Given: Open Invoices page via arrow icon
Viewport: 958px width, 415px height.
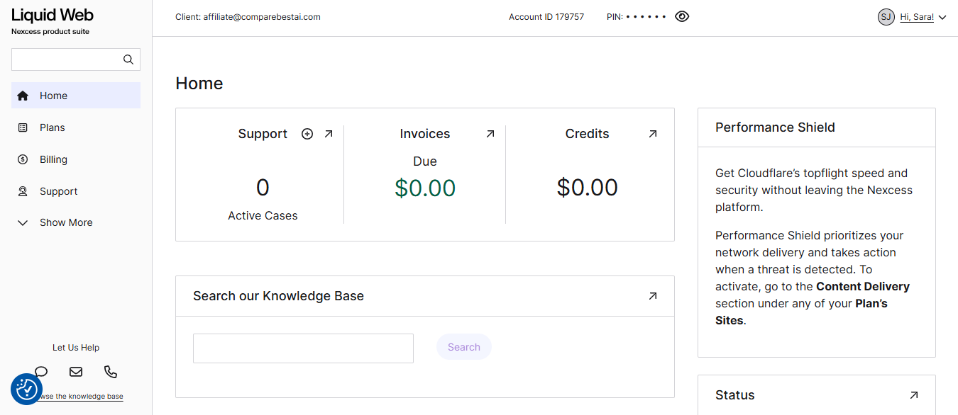Looking at the screenshot, I should 490,134.
